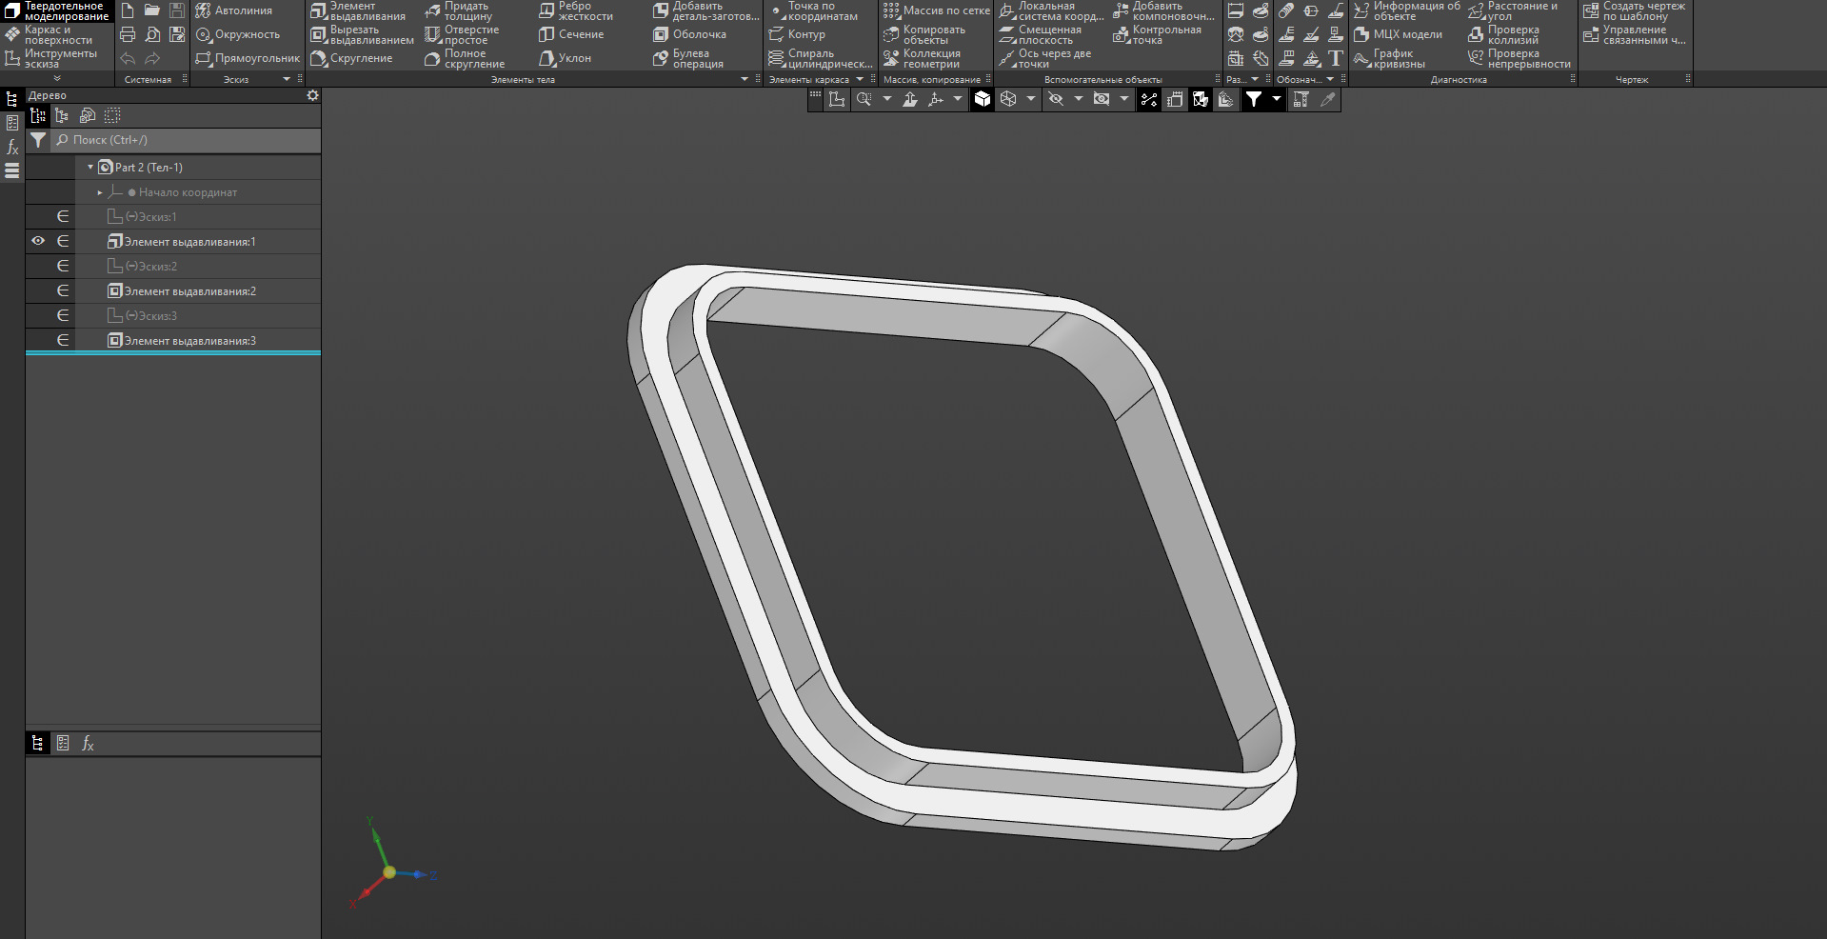Expand the toolbar set list chevron

(57, 78)
